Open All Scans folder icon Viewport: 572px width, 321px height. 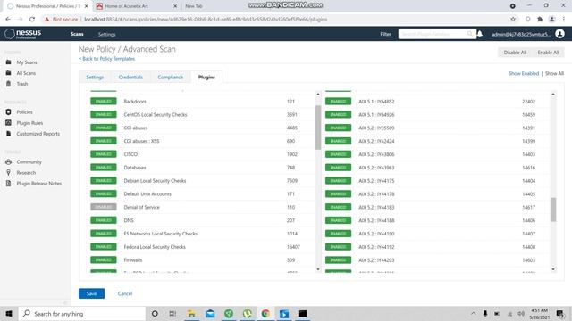point(8,73)
